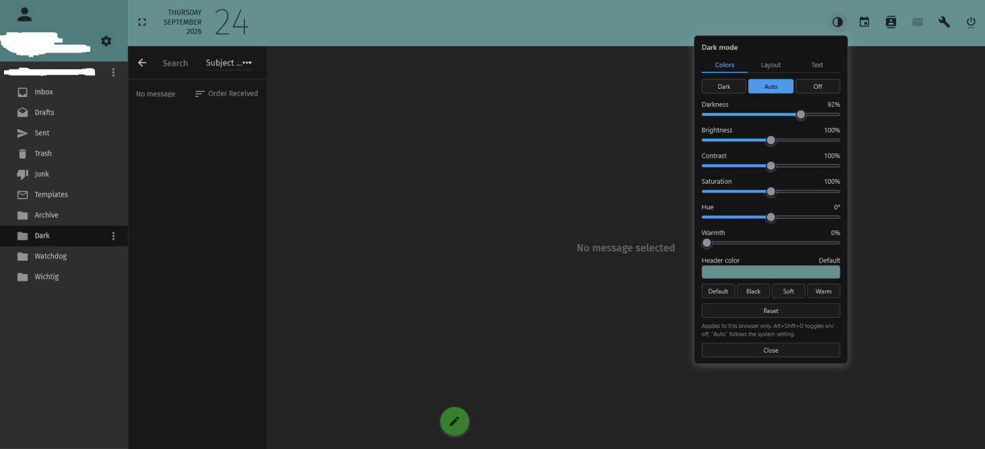Click the Warmth slider handle
Screen dimensions: 985x449
(x=707, y=243)
